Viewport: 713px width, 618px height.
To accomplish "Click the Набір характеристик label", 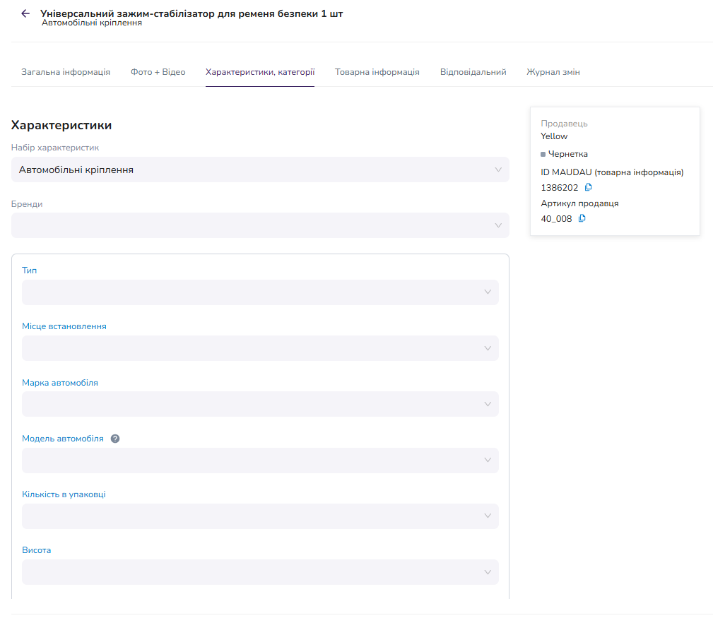I will coord(55,148).
